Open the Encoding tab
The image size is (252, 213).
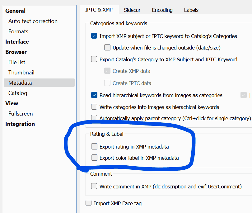coord(162,10)
